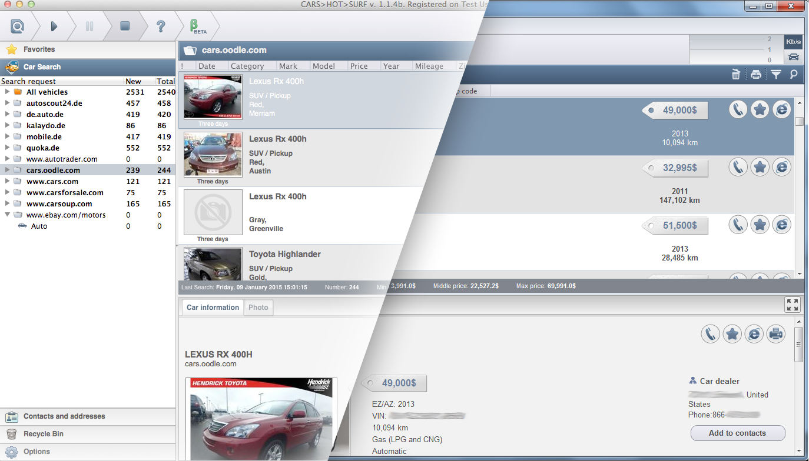
Task: Select www.carsoup.com tree entry
Action: point(88,204)
